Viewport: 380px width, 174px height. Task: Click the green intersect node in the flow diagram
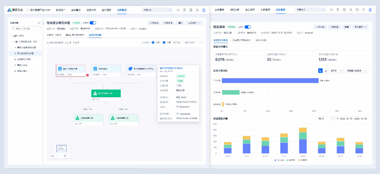(106, 95)
